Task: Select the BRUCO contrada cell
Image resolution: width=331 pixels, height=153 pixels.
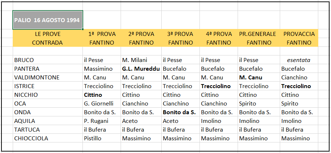Action: 48,60
